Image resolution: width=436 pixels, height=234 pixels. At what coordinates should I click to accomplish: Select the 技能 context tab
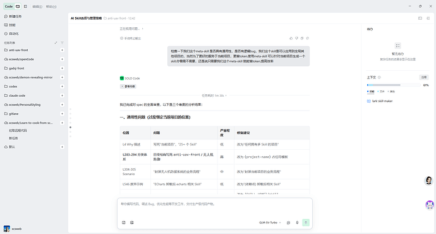point(371,92)
